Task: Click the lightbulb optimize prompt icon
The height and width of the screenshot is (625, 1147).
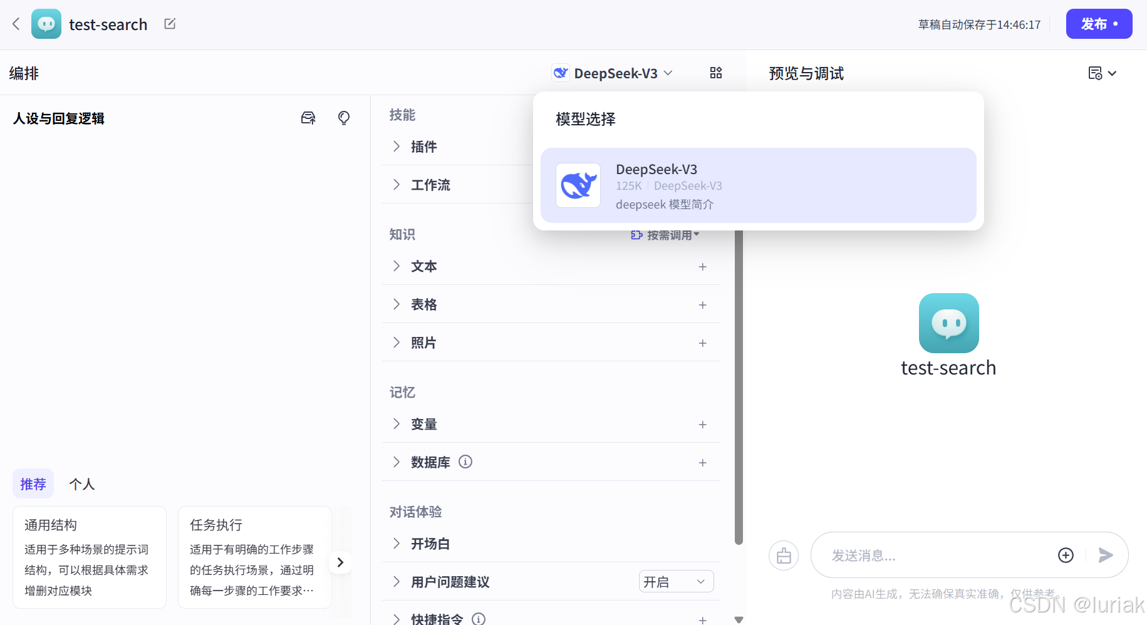Action: (x=344, y=118)
